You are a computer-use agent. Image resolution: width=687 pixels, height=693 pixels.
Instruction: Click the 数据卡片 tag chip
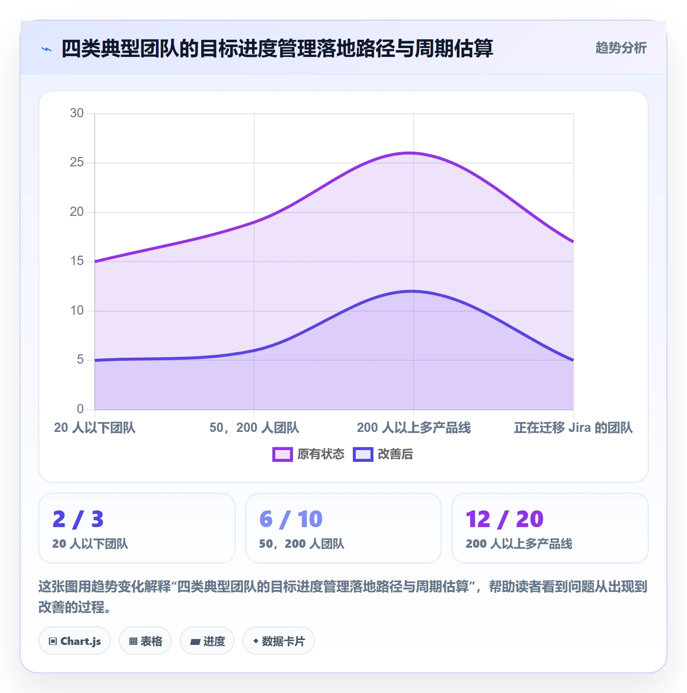[x=279, y=641]
